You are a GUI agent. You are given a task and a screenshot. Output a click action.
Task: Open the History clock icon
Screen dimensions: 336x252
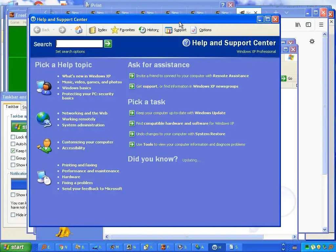coord(142,30)
